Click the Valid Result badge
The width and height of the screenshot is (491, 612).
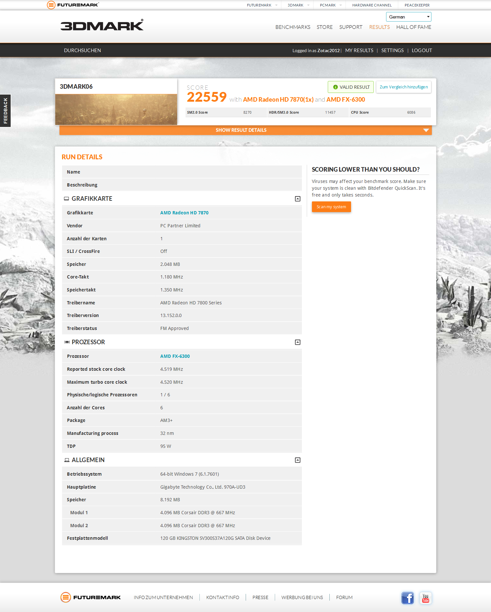(x=351, y=87)
